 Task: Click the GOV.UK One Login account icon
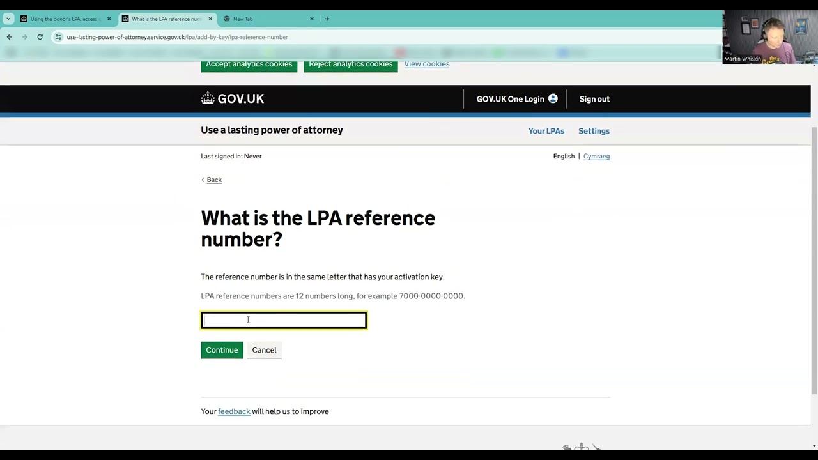pos(553,99)
